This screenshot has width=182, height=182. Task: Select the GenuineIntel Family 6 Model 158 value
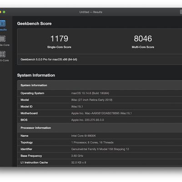[100, 149]
